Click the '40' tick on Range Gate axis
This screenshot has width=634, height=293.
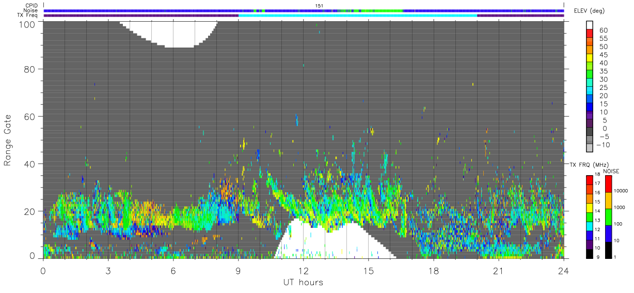click(x=29, y=164)
